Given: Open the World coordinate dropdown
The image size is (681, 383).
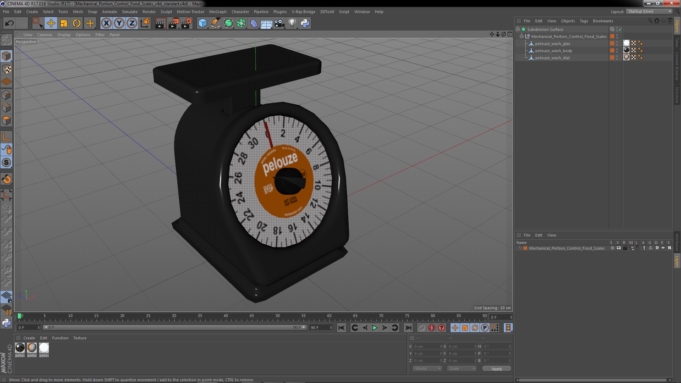Looking at the screenshot, I should [x=427, y=368].
